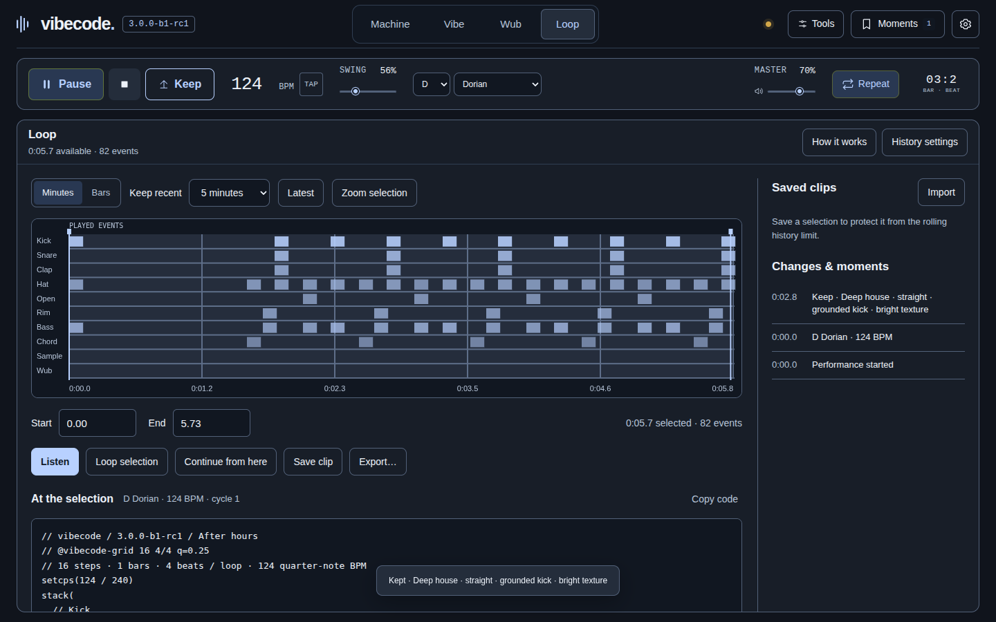
Task: Click the Kick track label
Action: pos(44,241)
